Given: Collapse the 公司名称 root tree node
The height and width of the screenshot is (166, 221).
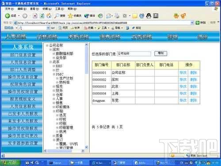Looking at the screenshot, I should 47,45.
